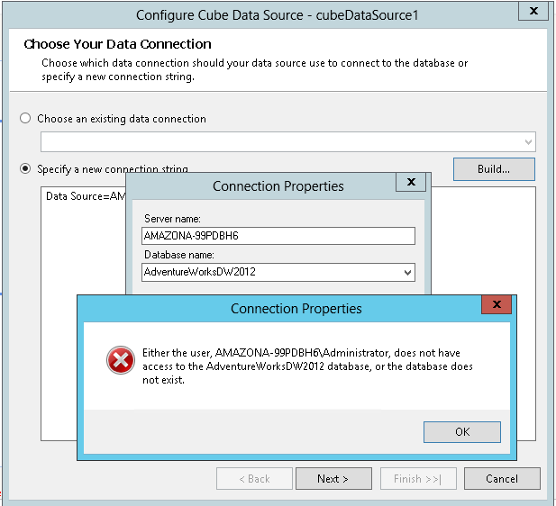The width and height of the screenshot is (556, 506).
Task: Click the error dialog's Connection Properties title
Action: (x=296, y=308)
